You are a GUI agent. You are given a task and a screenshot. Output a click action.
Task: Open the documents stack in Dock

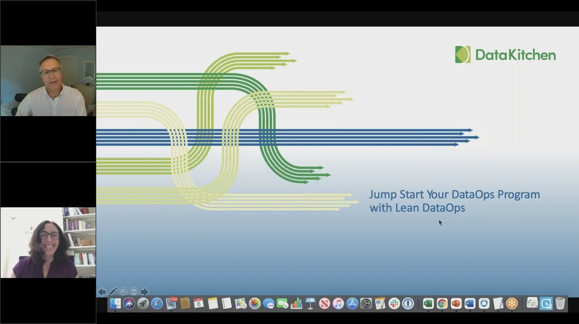tap(532, 304)
